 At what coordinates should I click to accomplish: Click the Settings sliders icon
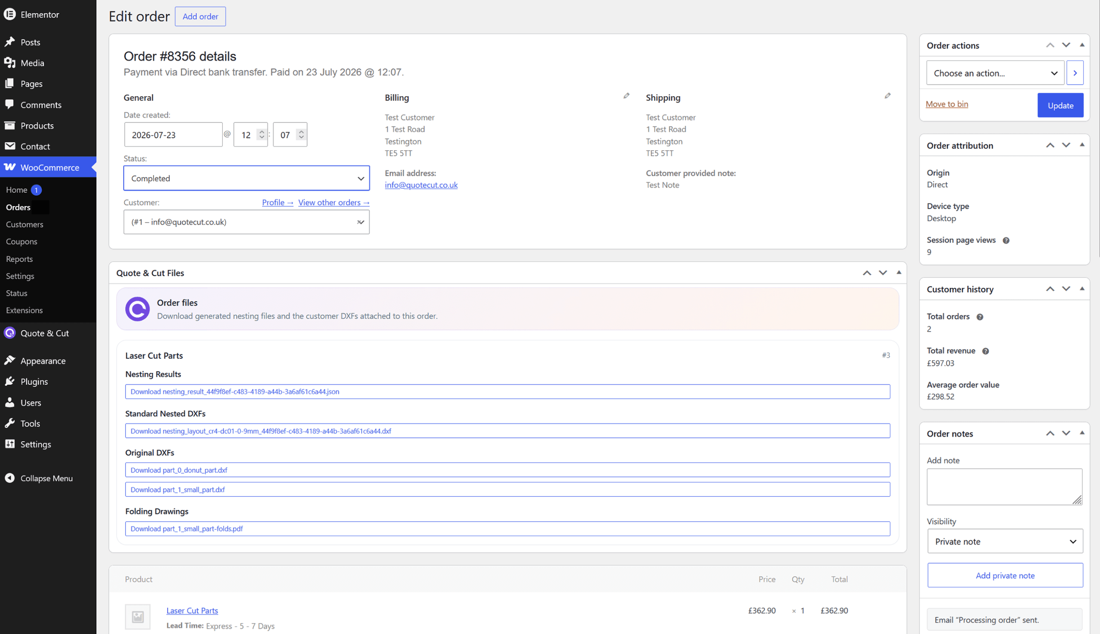[9, 444]
